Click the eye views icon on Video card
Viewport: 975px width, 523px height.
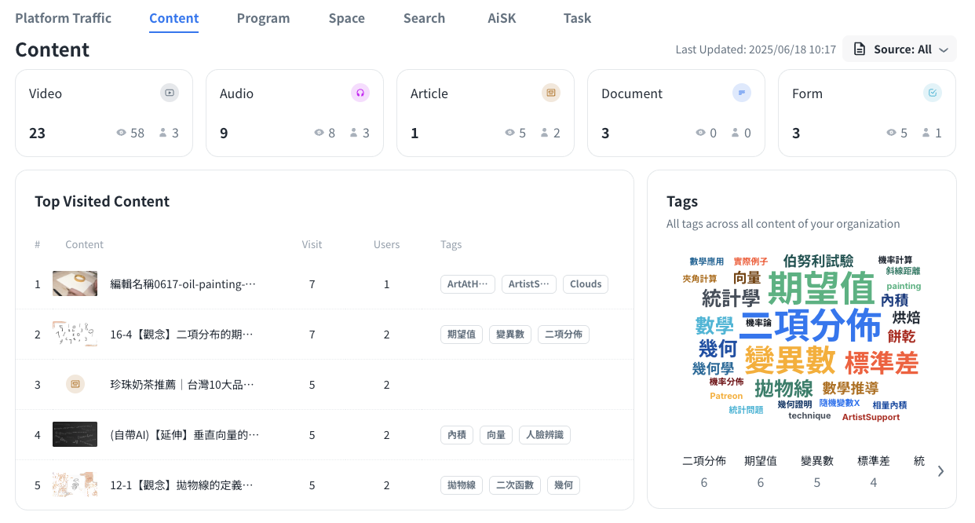click(122, 133)
